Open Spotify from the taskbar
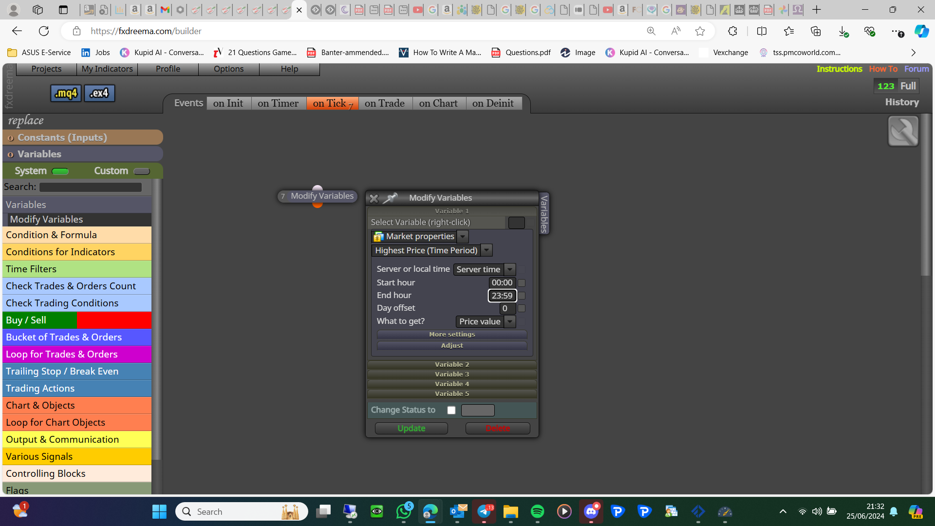Image resolution: width=935 pixels, height=526 pixels. coord(537,511)
